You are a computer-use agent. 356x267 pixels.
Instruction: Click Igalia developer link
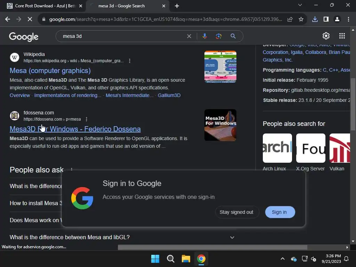pyautogui.click(x=297, y=52)
